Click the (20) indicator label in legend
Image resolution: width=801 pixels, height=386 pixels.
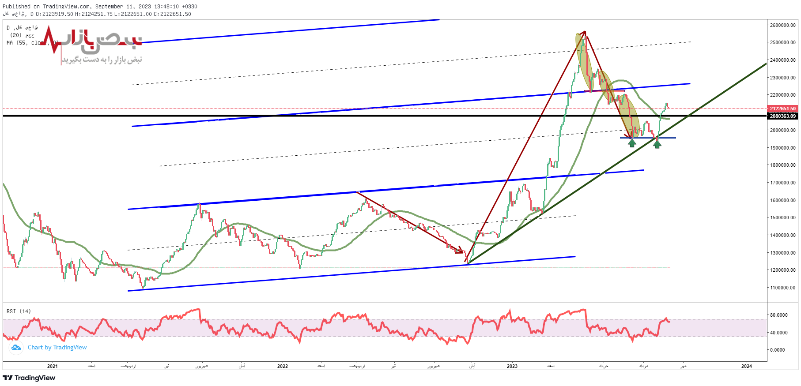click(22, 35)
